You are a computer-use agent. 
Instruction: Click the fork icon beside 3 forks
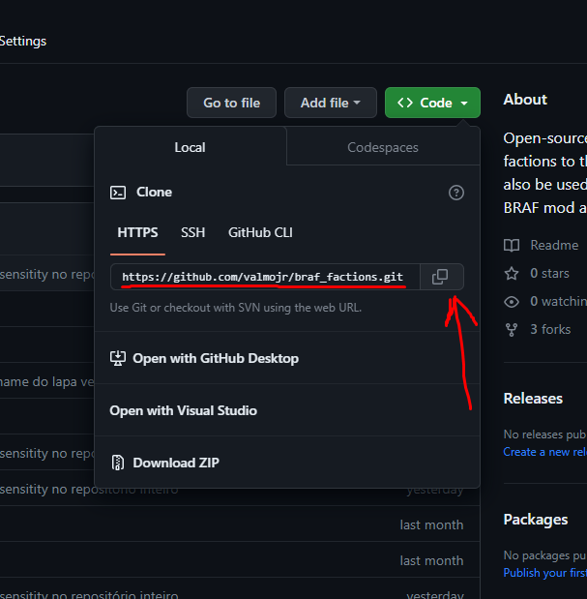[512, 329]
